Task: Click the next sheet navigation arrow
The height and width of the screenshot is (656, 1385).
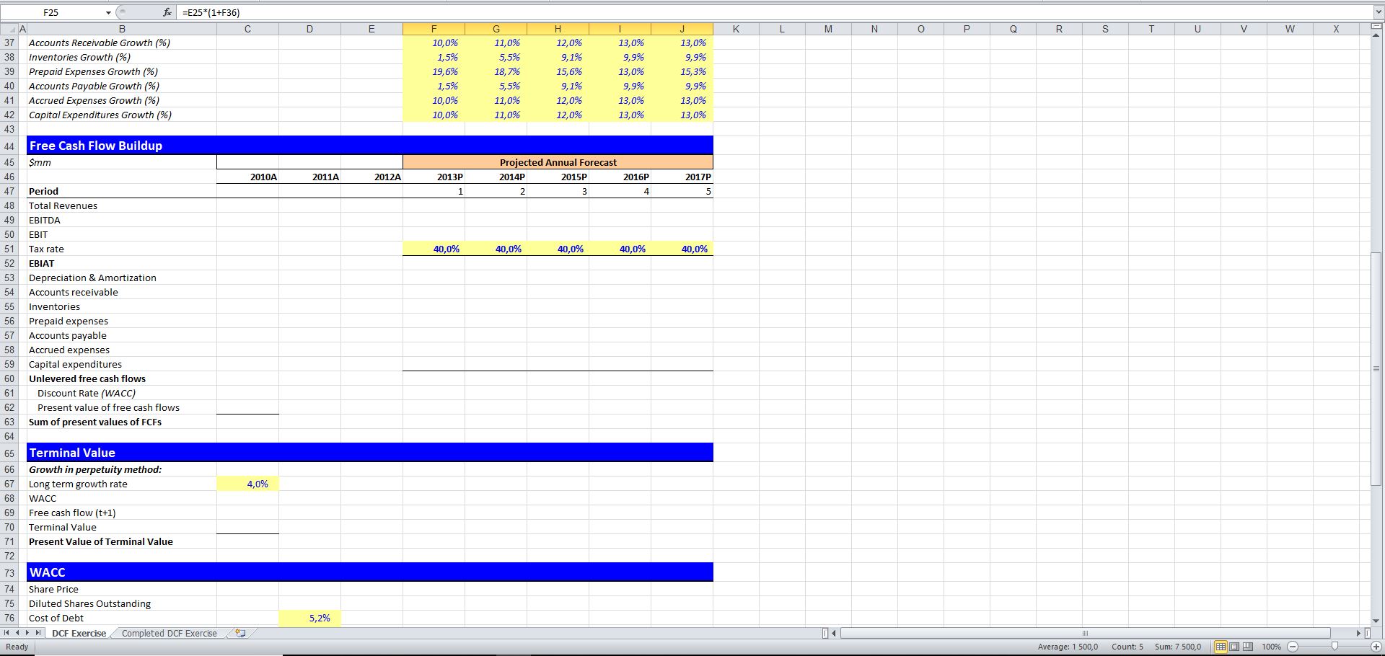Action: 27,633
